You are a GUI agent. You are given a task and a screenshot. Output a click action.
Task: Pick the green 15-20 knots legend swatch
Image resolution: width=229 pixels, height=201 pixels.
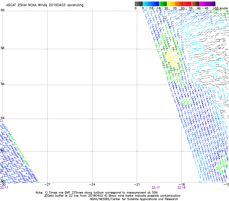coord(163,4)
